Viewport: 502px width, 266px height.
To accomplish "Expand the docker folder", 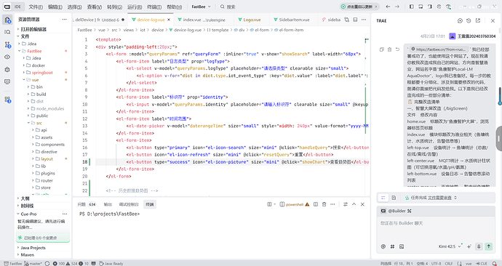I will tap(39, 65).
